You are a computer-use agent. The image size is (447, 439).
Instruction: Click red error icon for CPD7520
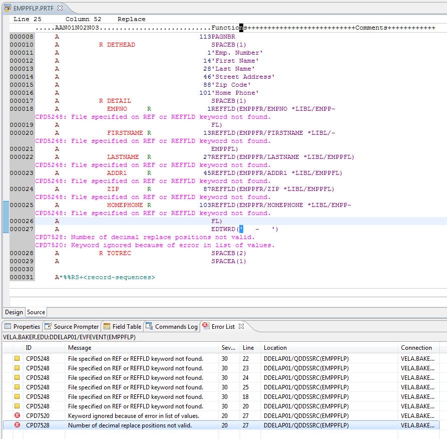click(x=17, y=416)
